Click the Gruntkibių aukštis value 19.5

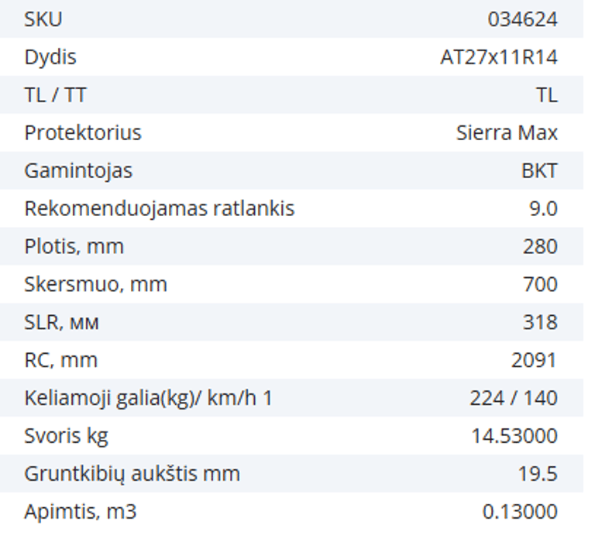(x=538, y=474)
